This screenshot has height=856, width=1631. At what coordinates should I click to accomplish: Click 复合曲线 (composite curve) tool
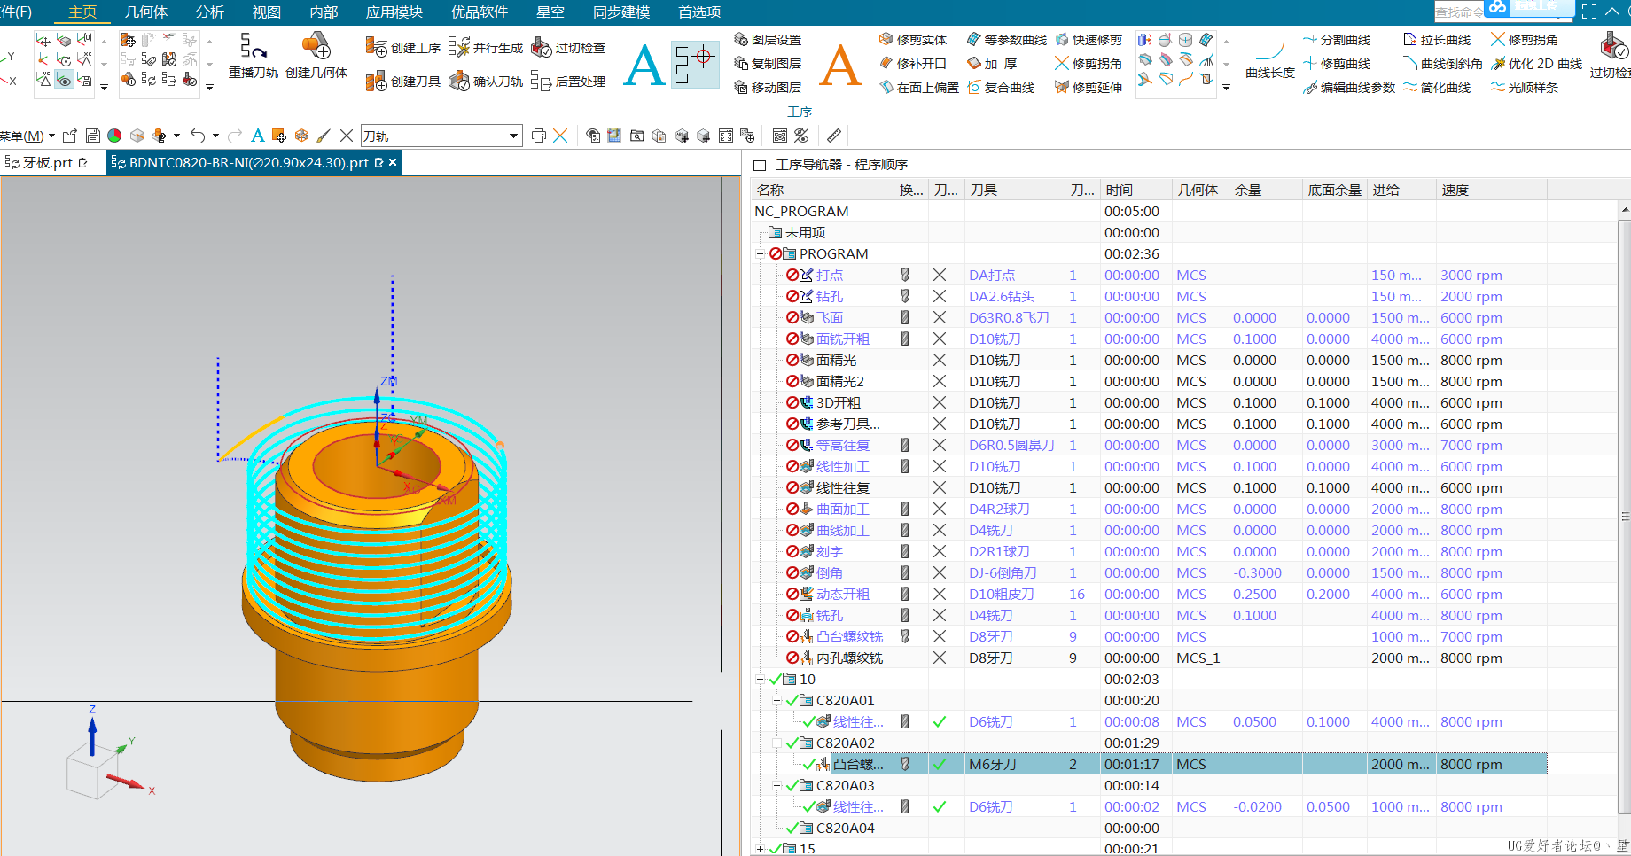tap(1001, 88)
